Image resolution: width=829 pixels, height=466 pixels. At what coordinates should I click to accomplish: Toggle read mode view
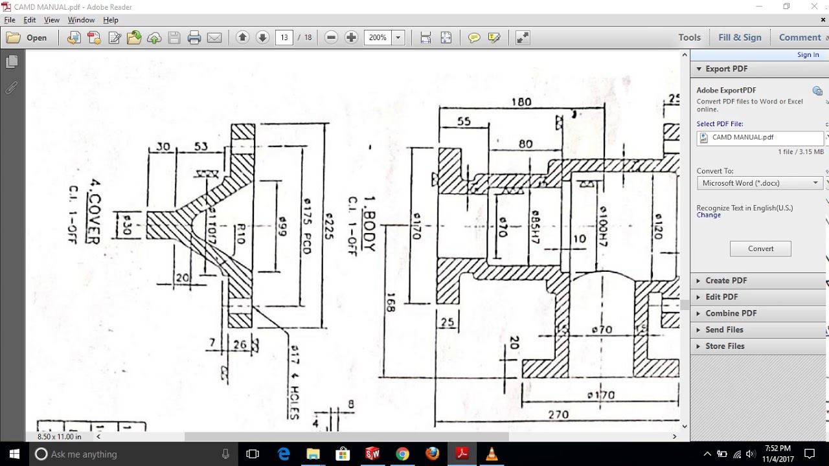point(523,38)
